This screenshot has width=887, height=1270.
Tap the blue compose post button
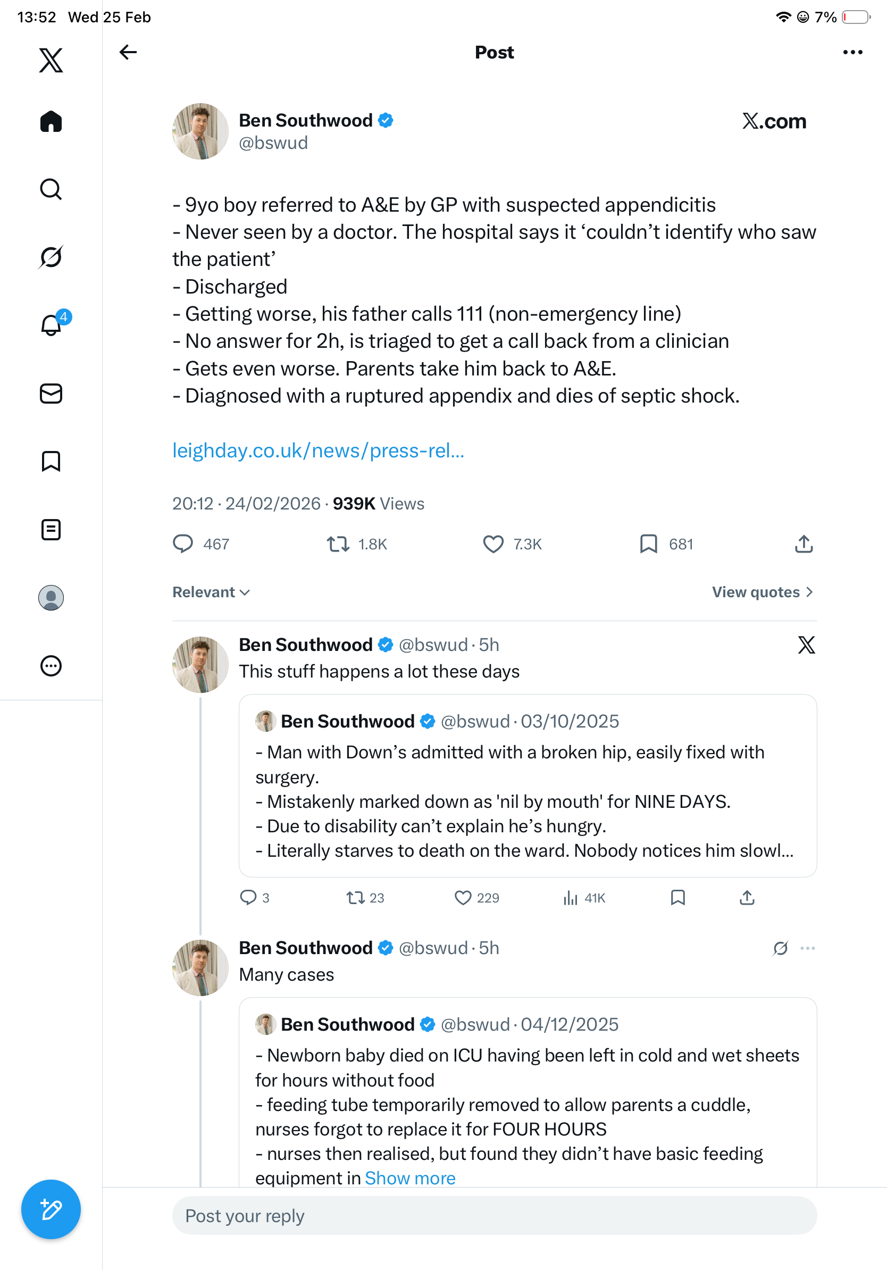pos(51,1209)
